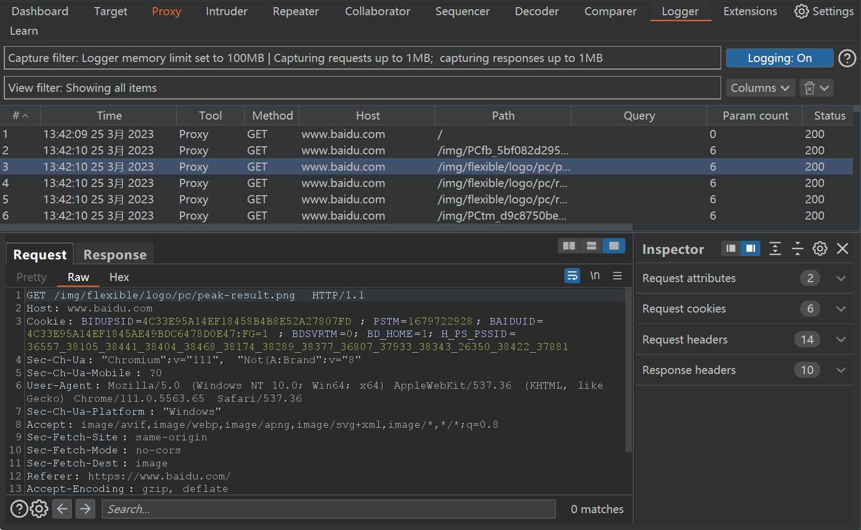Viewport: 861px width, 530px height.
Task: Expand all Inspector sections icon
Action: click(775, 249)
